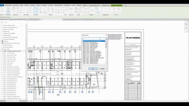Click the Rotate tool icon in Modify panel

coord(48,12)
